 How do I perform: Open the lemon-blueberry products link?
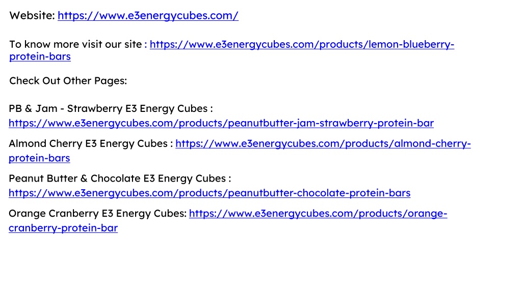pyautogui.click(x=302, y=44)
